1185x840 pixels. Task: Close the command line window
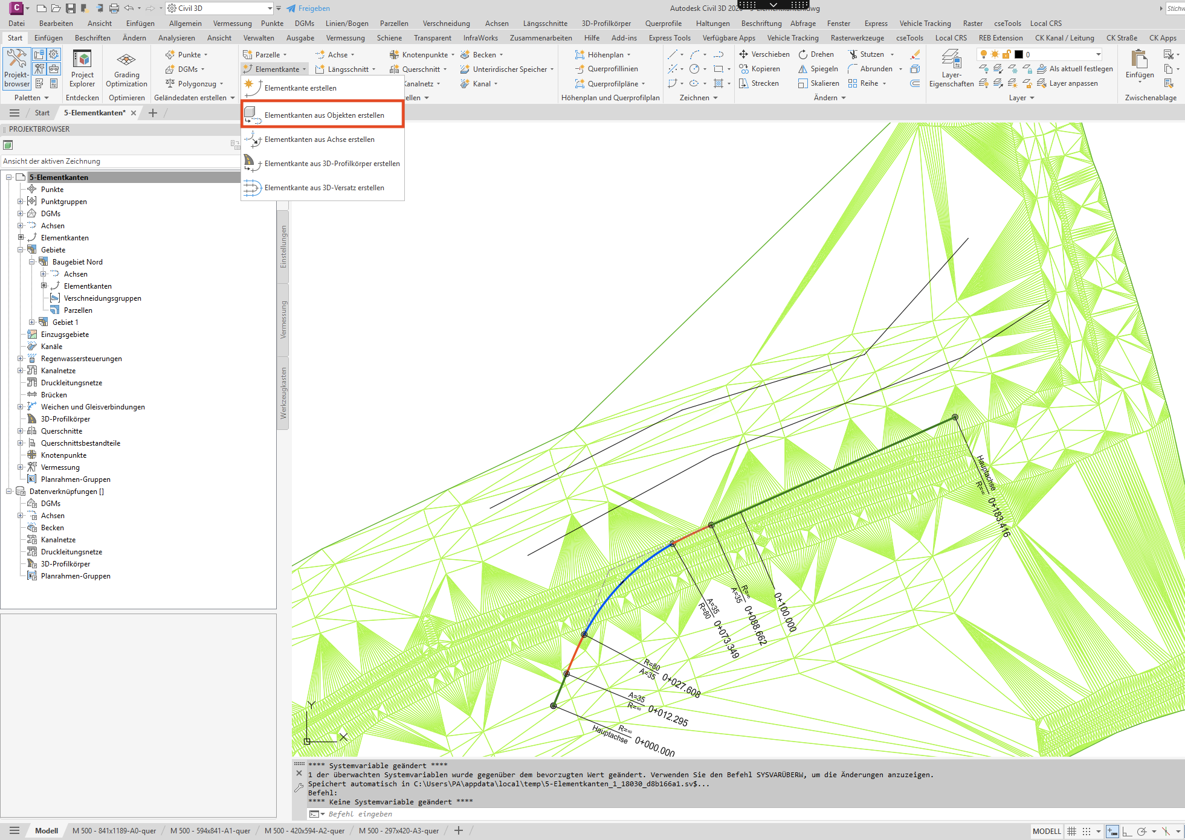[299, 774]
